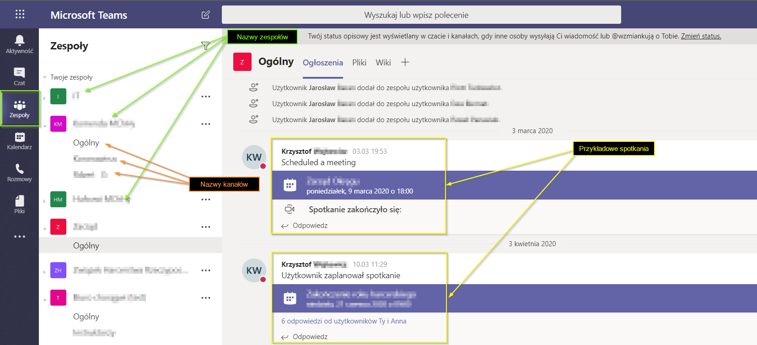The image size is (757, 345).
Task: Expand the HM team
Action: pos(44,201)
